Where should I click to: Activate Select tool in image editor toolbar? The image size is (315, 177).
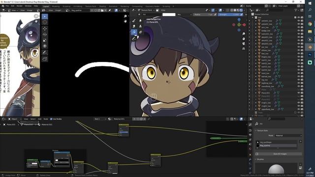45,16
